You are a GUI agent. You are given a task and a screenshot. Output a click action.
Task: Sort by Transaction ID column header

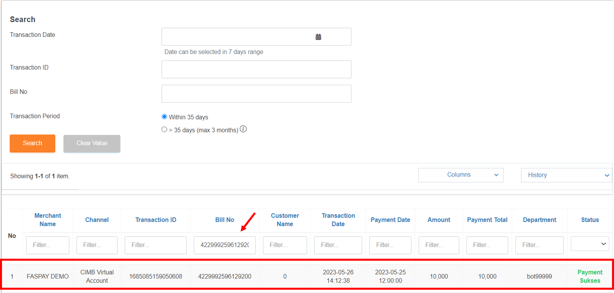point(156,220)
